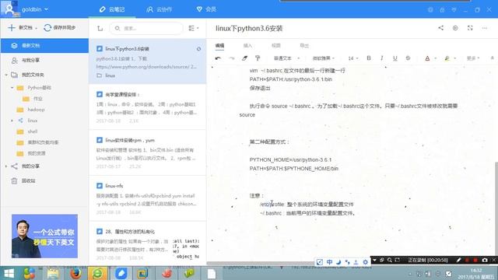Click the save and sync button
This screenshot has width=498, height=280.
coord(60,28)
